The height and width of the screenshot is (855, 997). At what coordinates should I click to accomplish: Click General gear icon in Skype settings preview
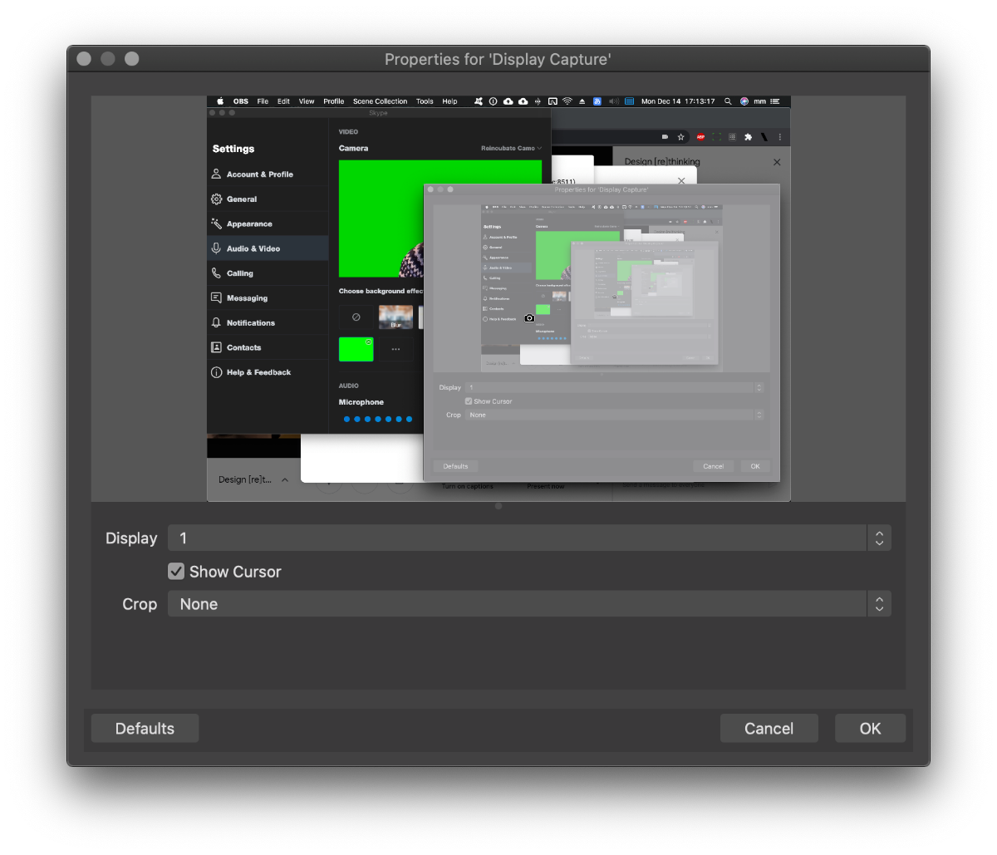[216, 199]
